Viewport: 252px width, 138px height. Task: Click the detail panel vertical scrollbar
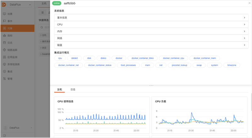click(251, 102)
